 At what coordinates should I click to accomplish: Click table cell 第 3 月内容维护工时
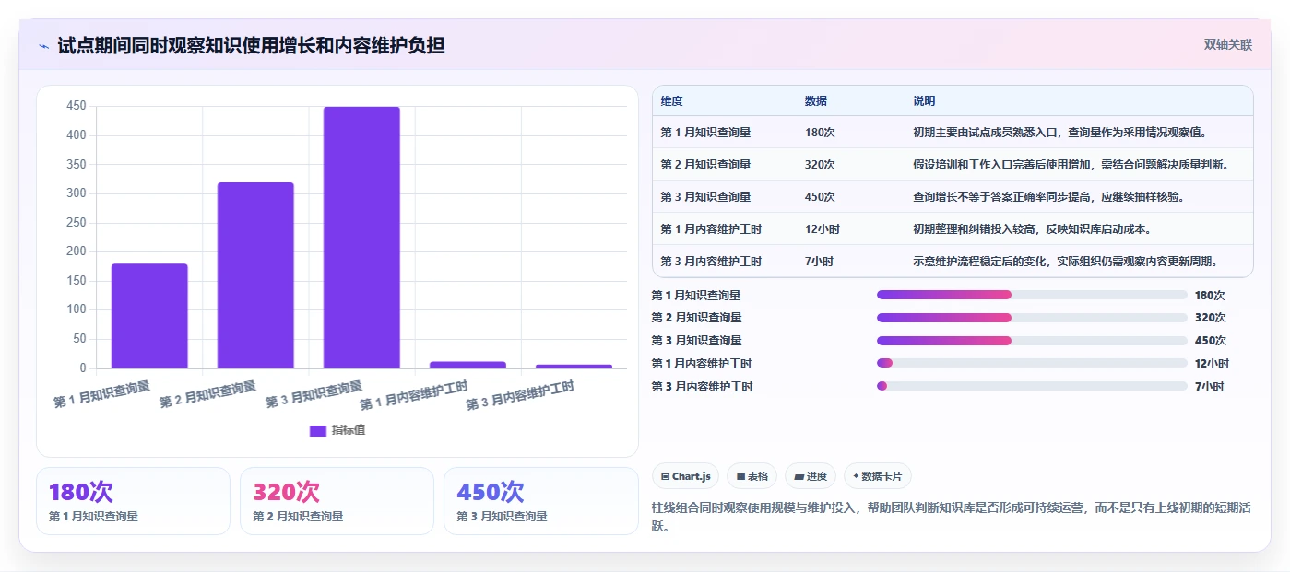click(711, 262)
